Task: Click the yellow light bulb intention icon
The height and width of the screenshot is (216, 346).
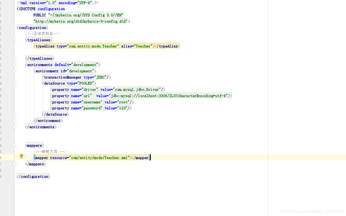Action: [x=21, y=156]
